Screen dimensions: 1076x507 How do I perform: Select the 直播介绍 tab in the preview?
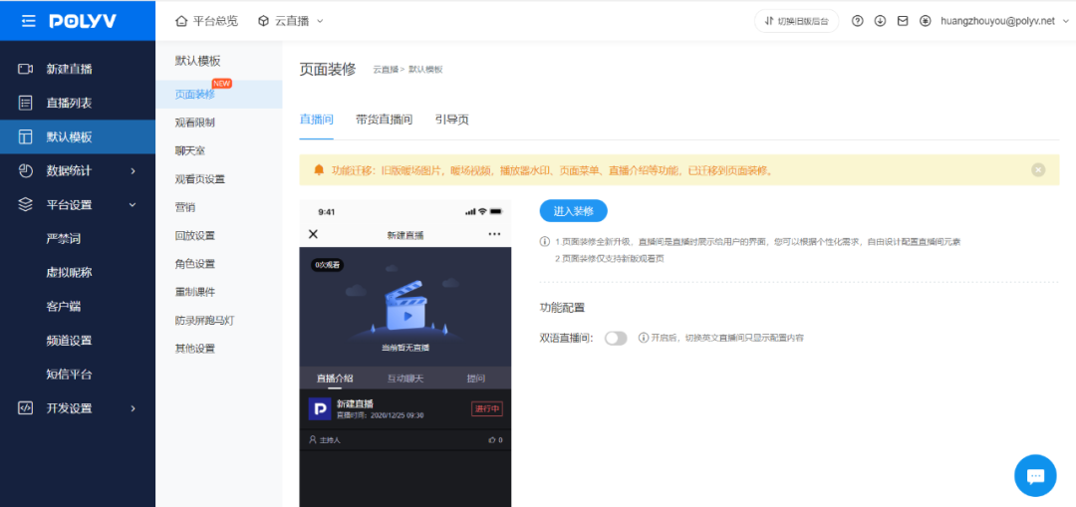tap(335, 379)
